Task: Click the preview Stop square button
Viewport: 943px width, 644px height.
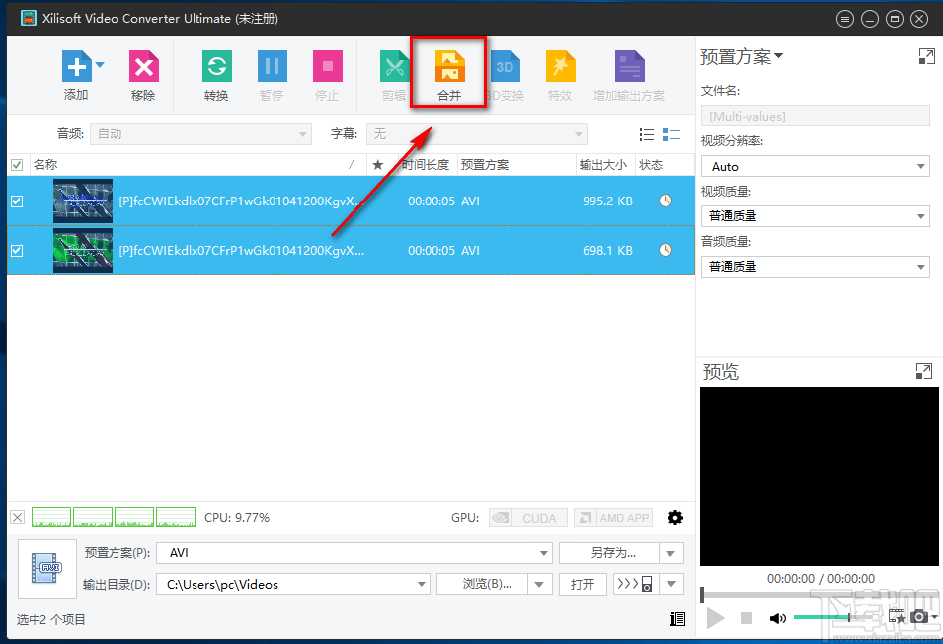Action: tap(747, 618)
